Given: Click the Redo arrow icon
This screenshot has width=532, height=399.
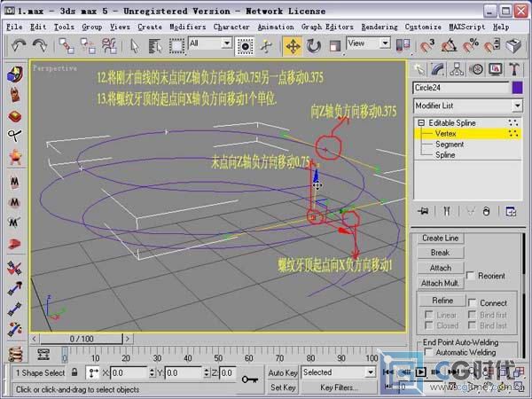Looking at the screenshot, I should point(40,46).
